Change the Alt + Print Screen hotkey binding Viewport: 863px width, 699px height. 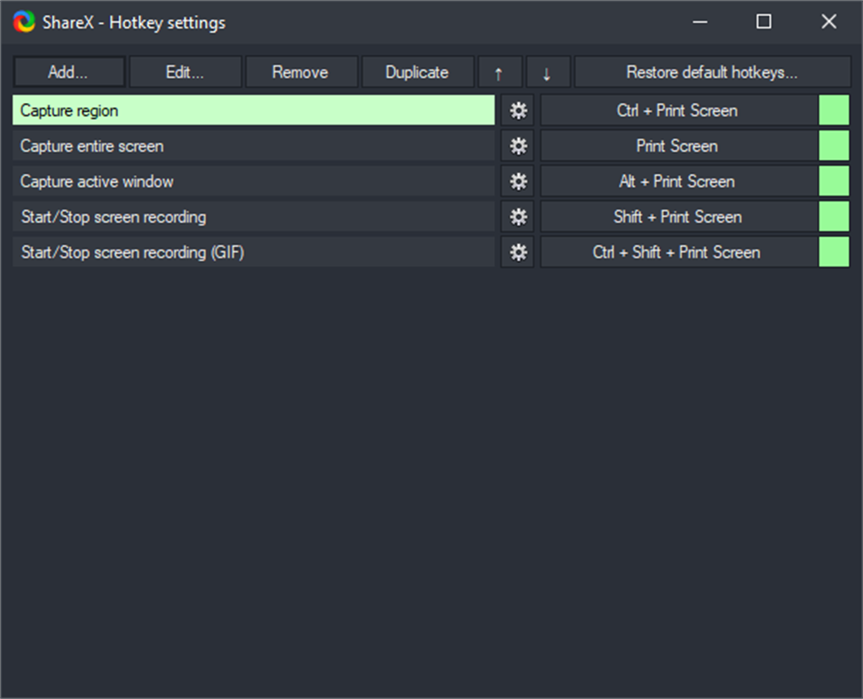point(677,181)
